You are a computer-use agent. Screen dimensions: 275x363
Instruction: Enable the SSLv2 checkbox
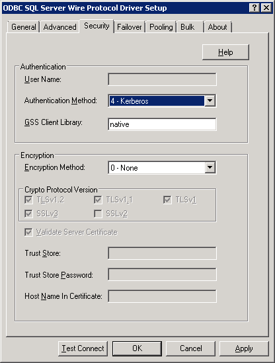(98, 214)
